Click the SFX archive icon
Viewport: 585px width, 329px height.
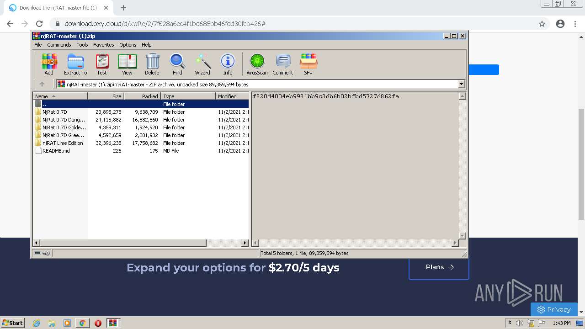pyautogui.click(x=308, y=64)
